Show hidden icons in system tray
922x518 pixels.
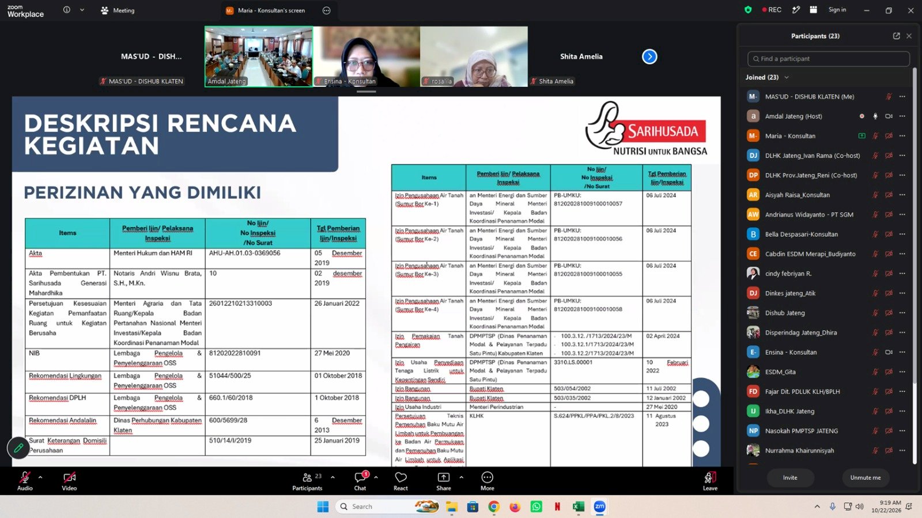coord(817,506)
